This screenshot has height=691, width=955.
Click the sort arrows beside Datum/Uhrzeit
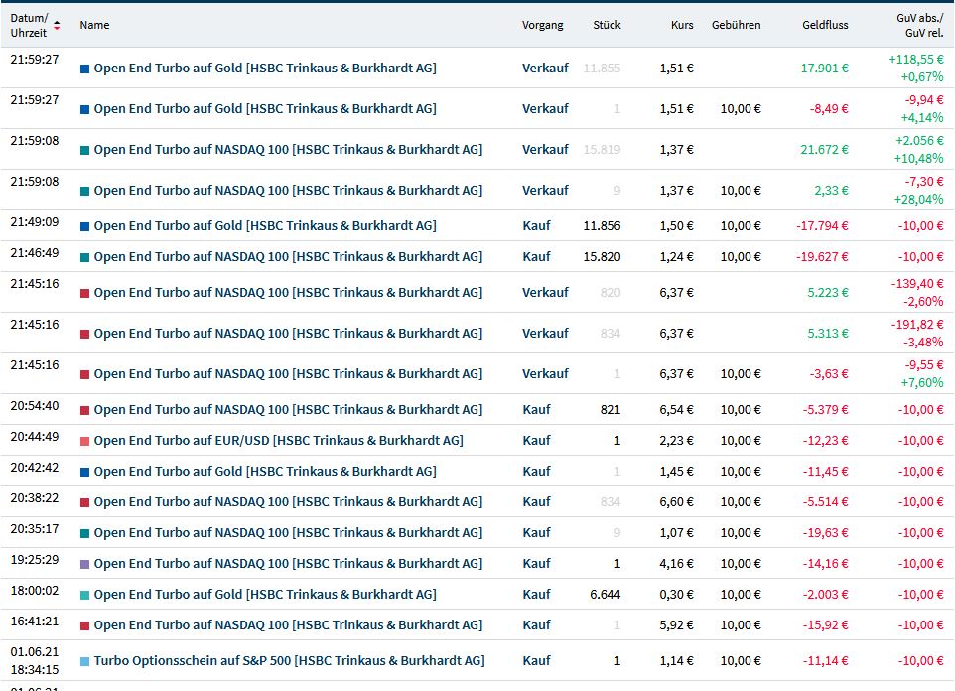[x=57, y=25]
